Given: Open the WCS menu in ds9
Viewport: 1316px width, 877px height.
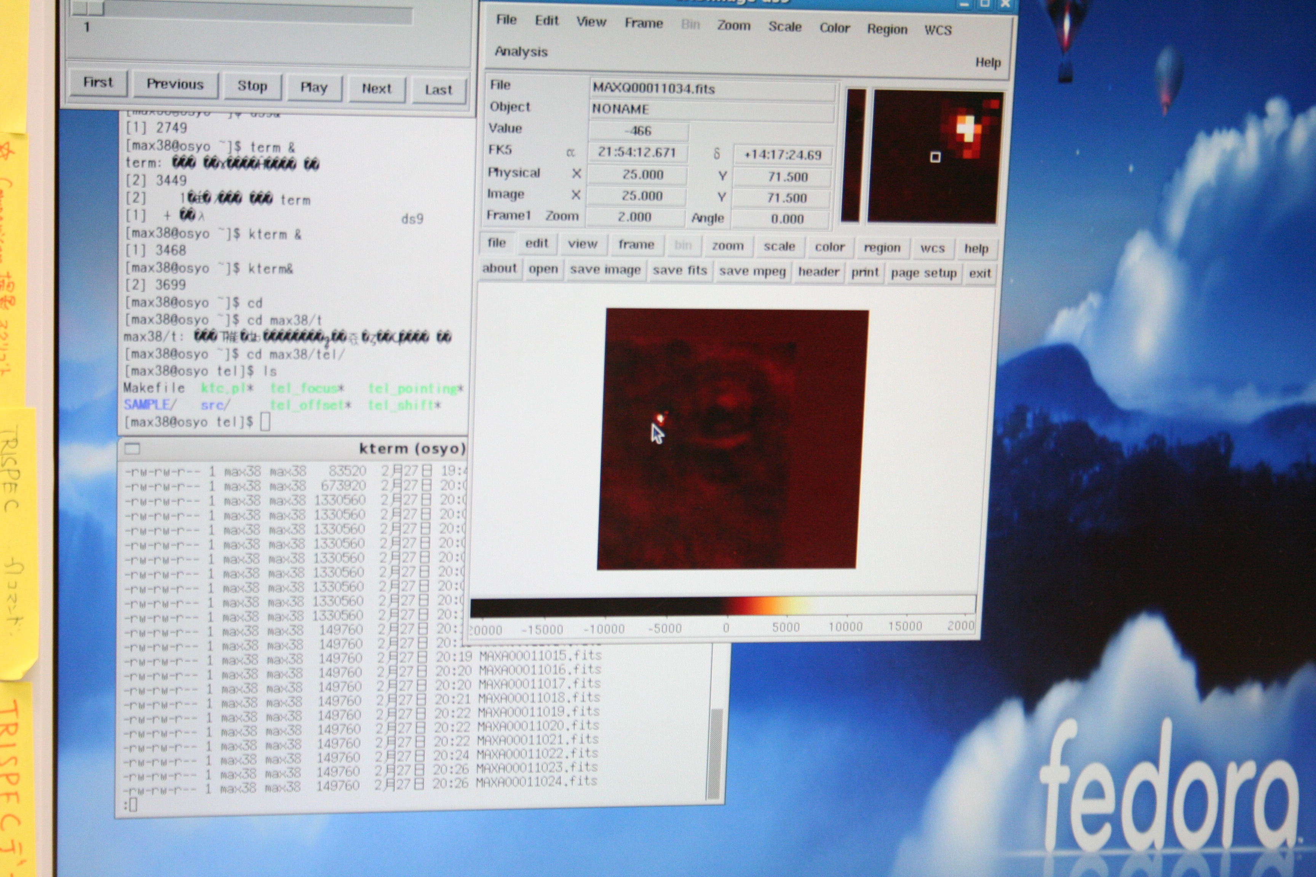Looking at the screenshot, I should 938,30.
